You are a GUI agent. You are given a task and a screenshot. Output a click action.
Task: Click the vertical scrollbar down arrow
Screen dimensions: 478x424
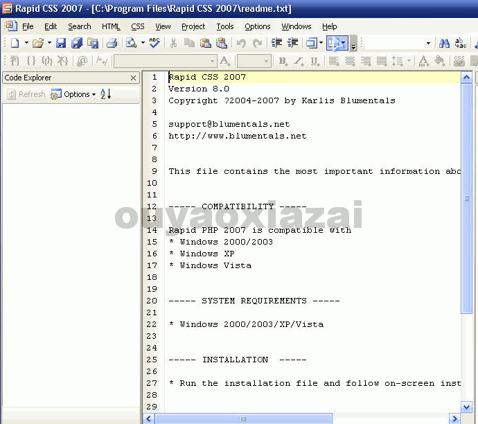(x=466, y=407)
